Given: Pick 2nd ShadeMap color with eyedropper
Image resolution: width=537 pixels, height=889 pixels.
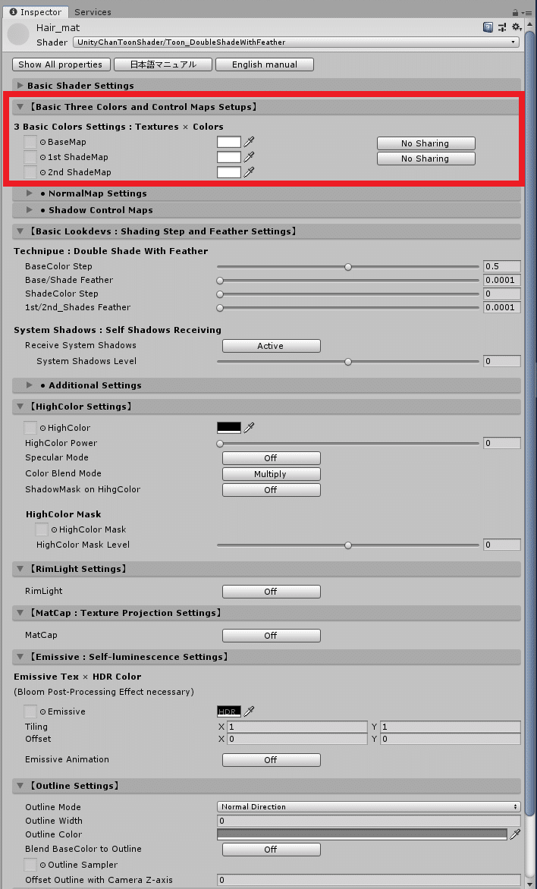Looking at the screenshot, I should [x=249, y=171].
